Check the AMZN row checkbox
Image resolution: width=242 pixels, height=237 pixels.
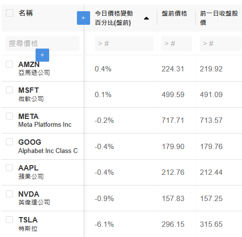(9, 64)
